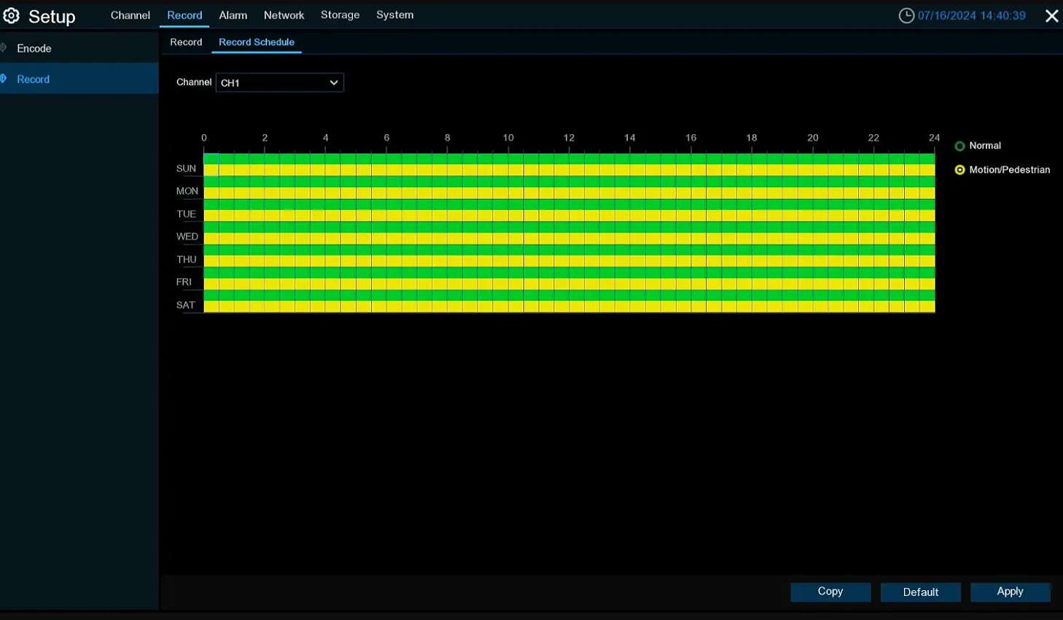Click the diamond icon next to Encode
The image size is (1063, 620).
tap(4, 48)
